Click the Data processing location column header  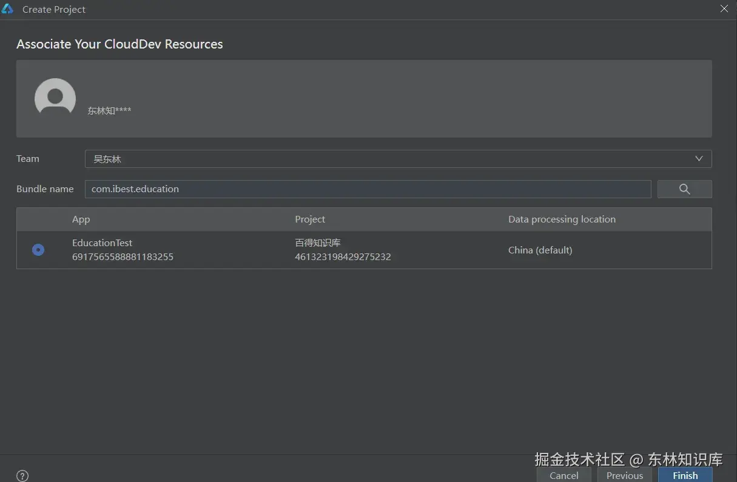(562, 219)
